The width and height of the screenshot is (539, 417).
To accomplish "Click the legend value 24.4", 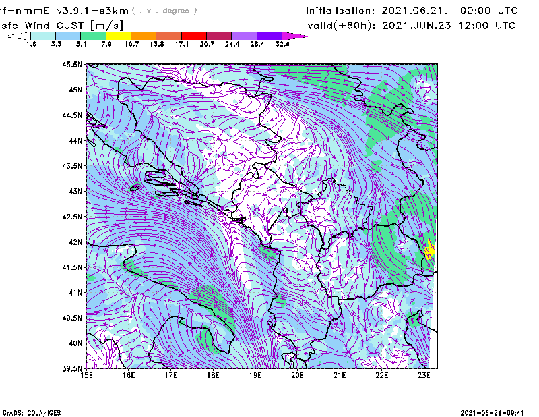I will [232, 44].
